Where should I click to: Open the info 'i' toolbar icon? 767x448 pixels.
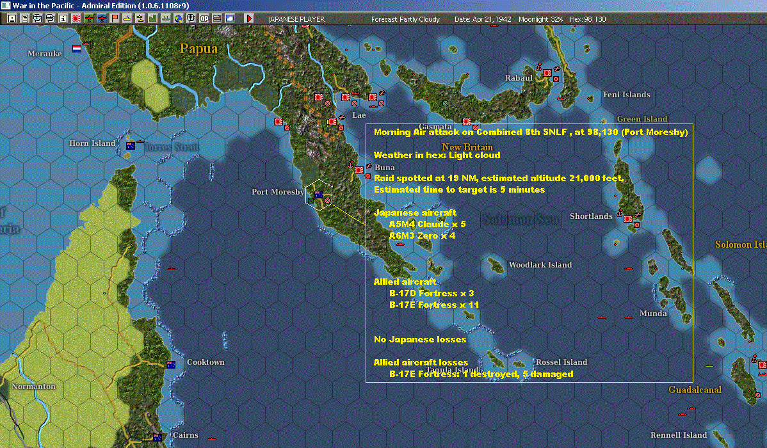63,19
